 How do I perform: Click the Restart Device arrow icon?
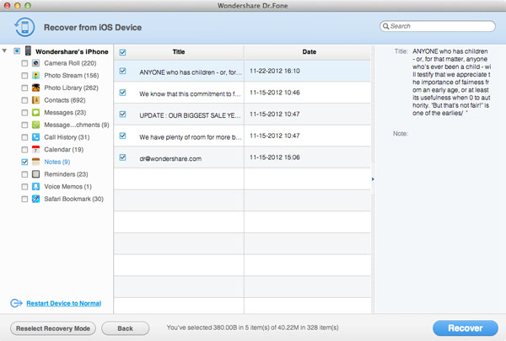click(x=16, y=303)
